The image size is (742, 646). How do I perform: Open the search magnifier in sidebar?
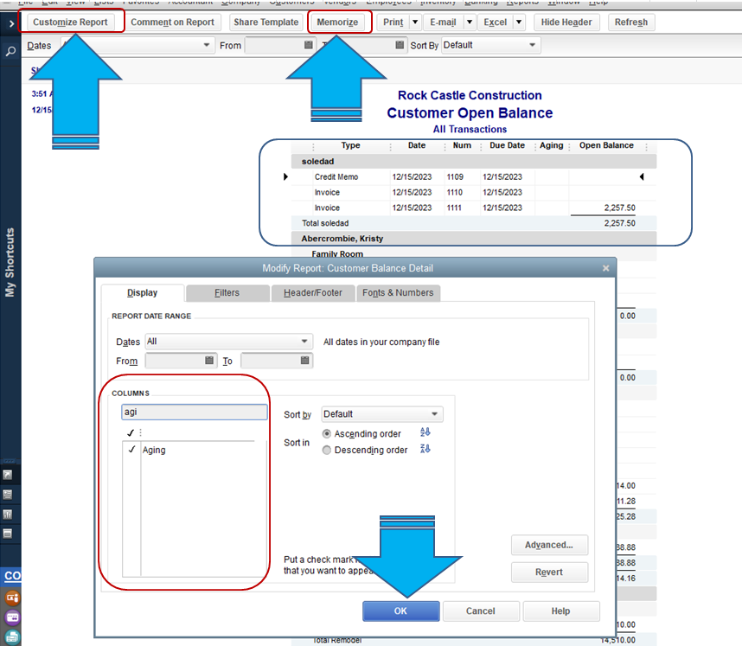10,51
